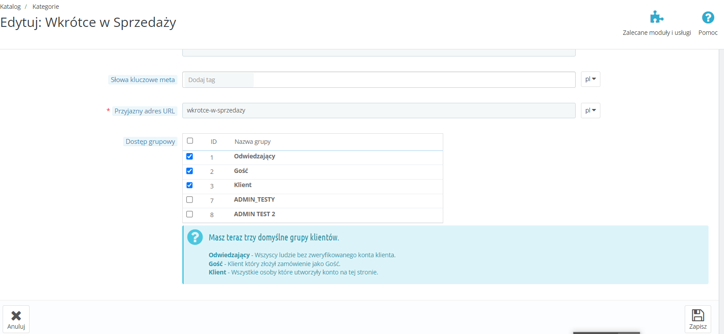Go to the Katalog breadcrumb

[x=11, y=7]
